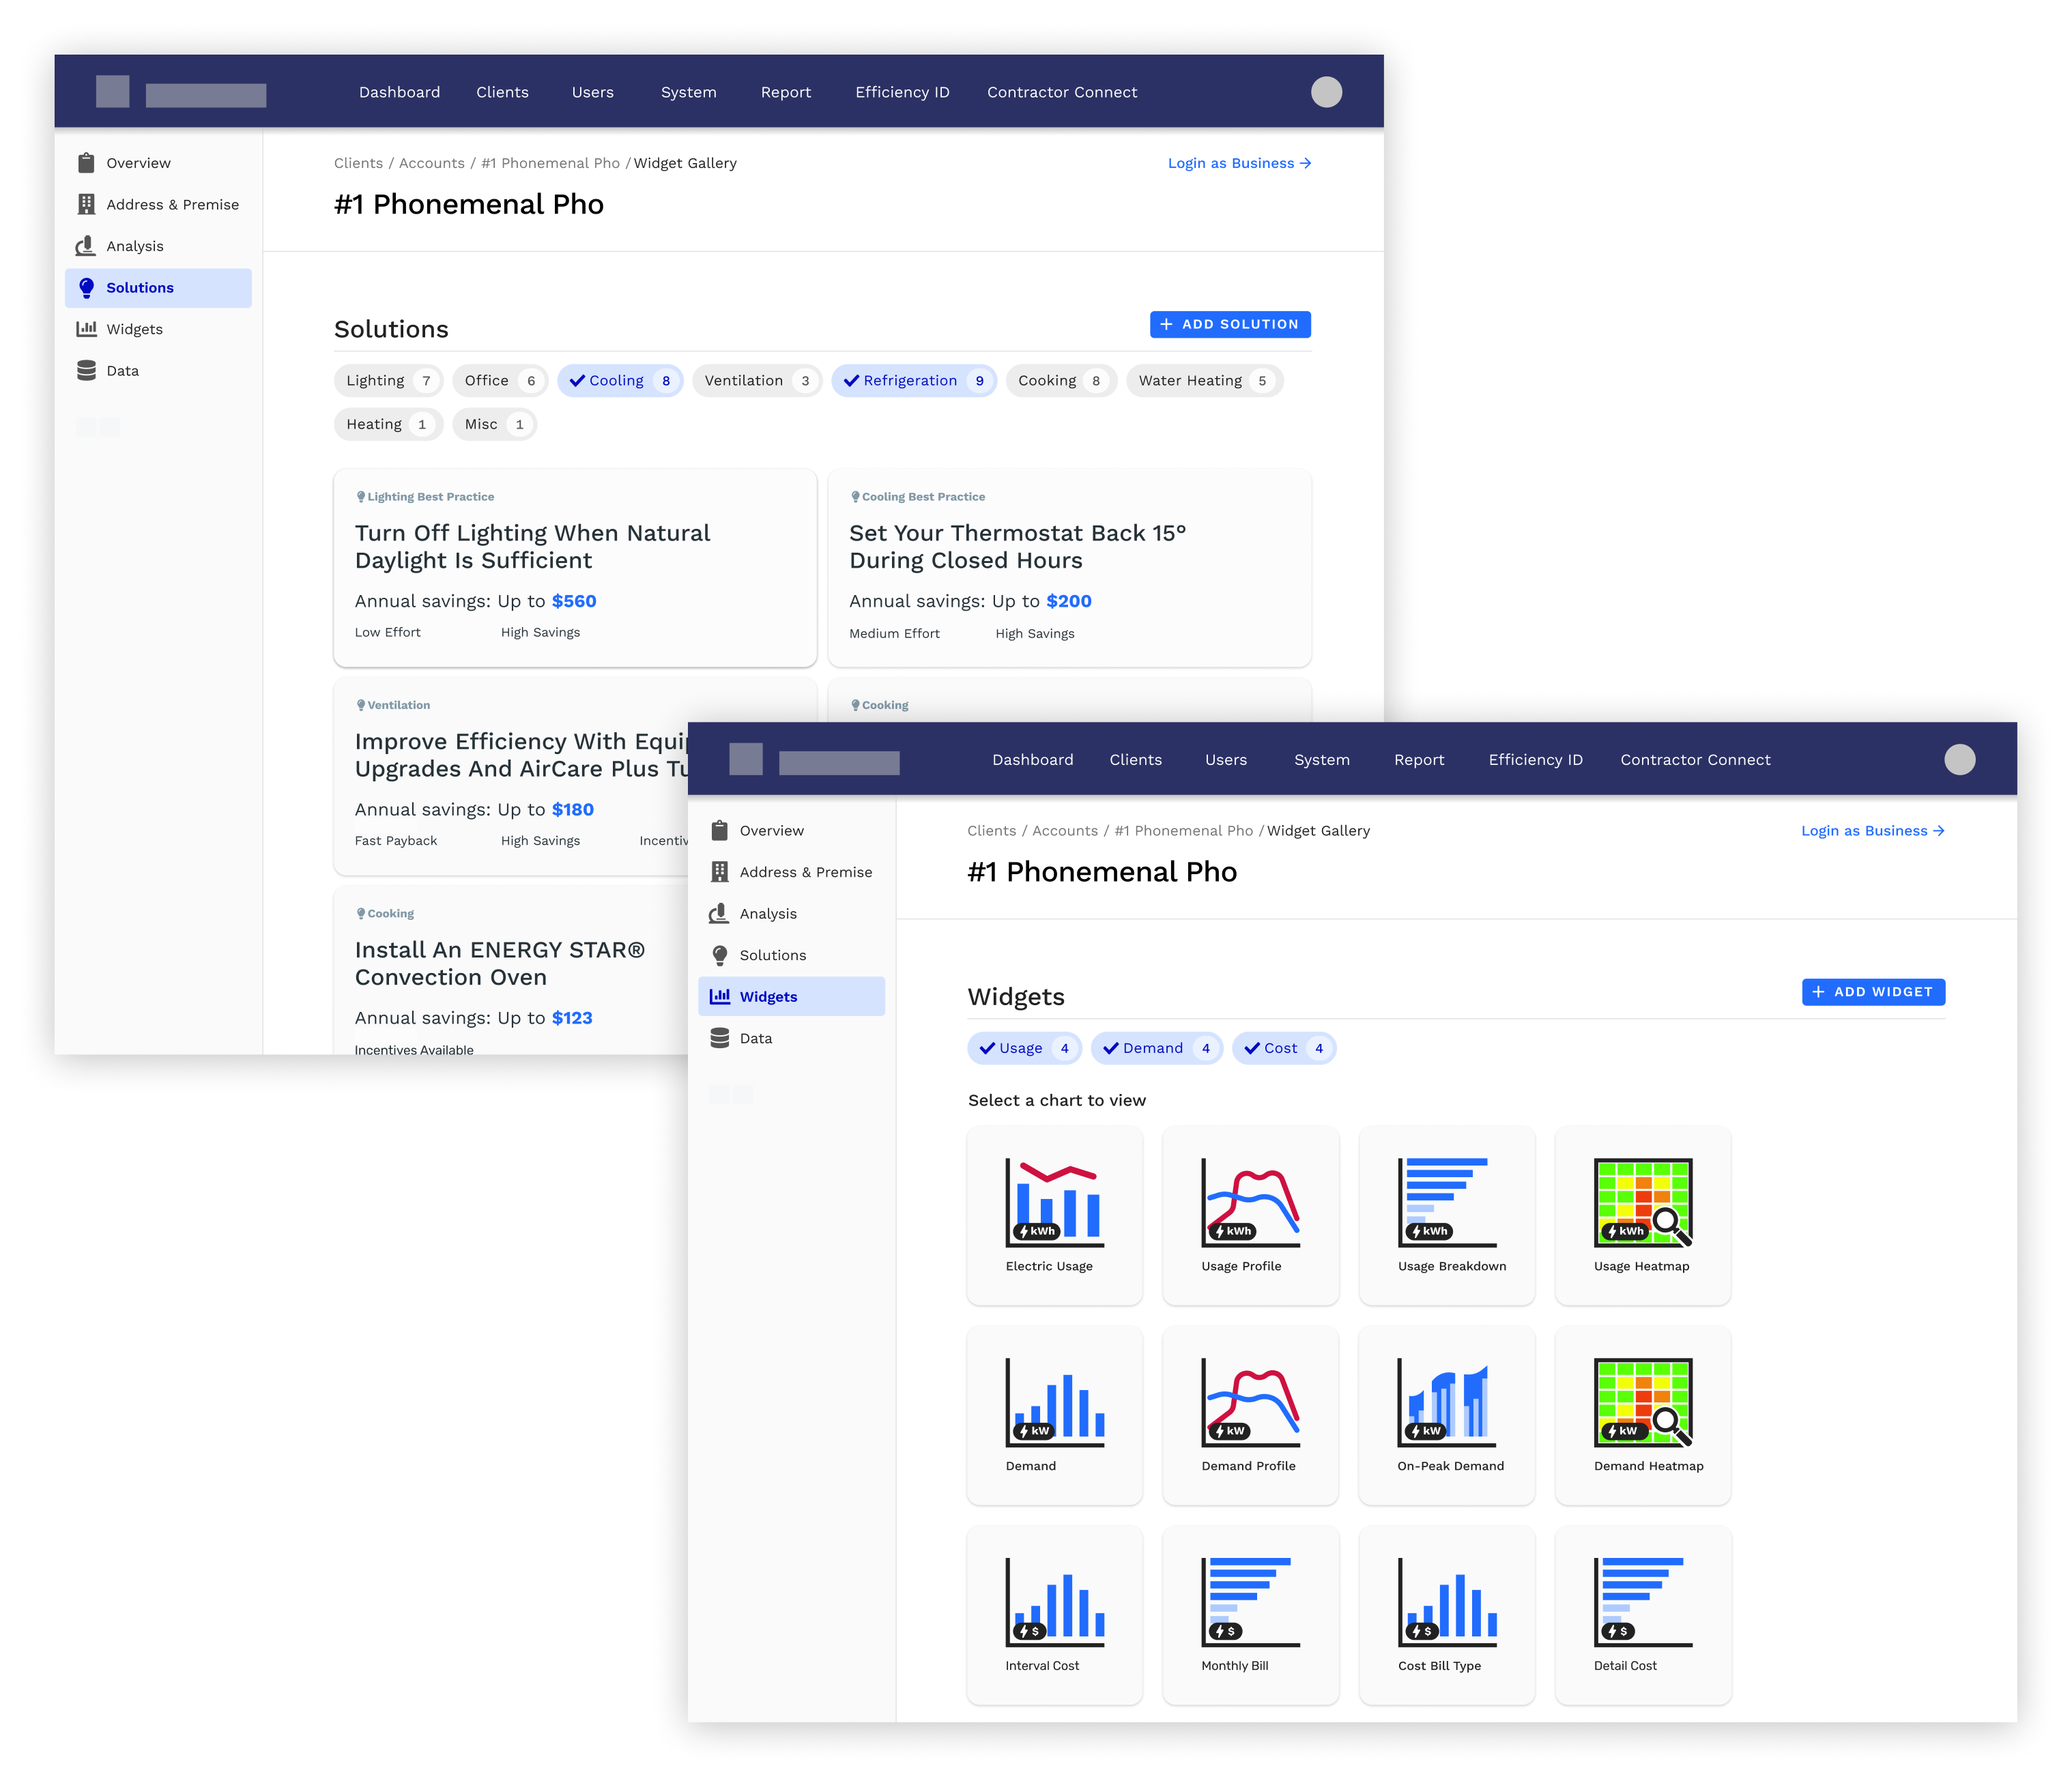This screenshot has height=1777, width=2072.
Task: Click Data database icon in back window sidebar
Action: pyautogui.click(x=86, y=370)
